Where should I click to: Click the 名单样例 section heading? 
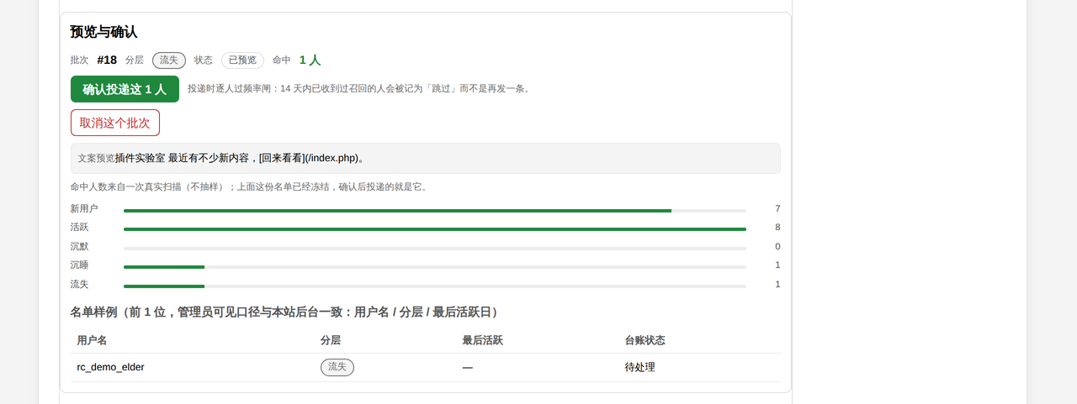pos(286,312)
